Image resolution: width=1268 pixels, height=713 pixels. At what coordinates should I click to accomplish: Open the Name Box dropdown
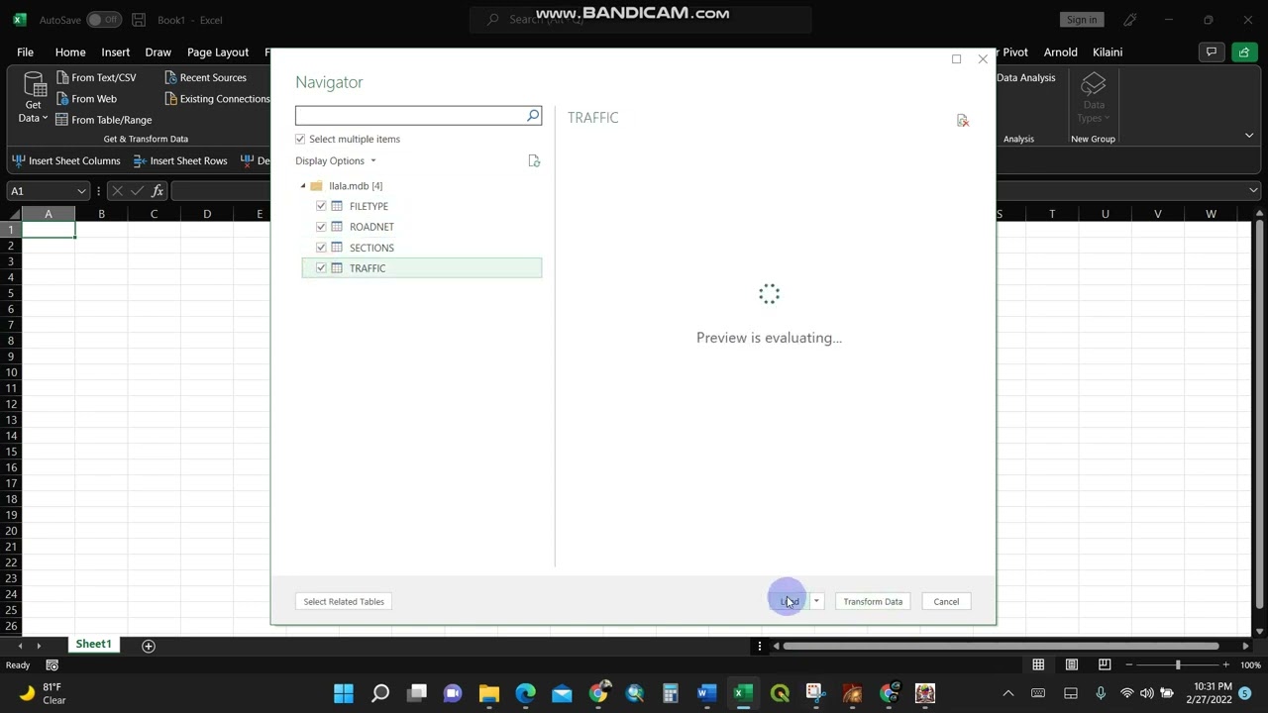[x=81, y=191]
